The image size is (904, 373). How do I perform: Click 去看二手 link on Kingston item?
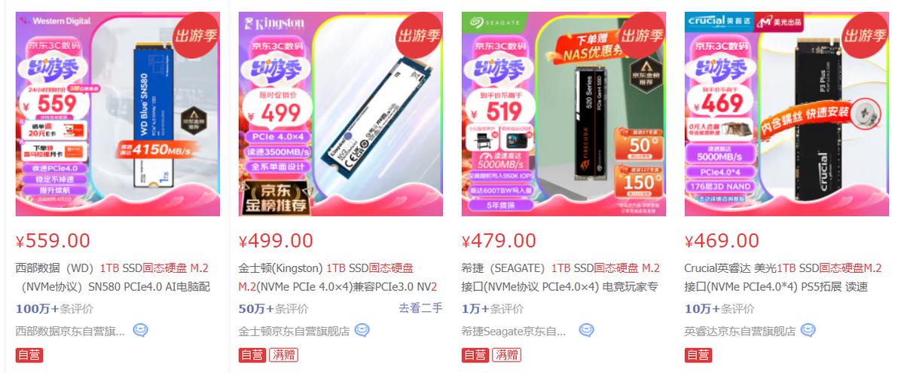tap(420, 308)
